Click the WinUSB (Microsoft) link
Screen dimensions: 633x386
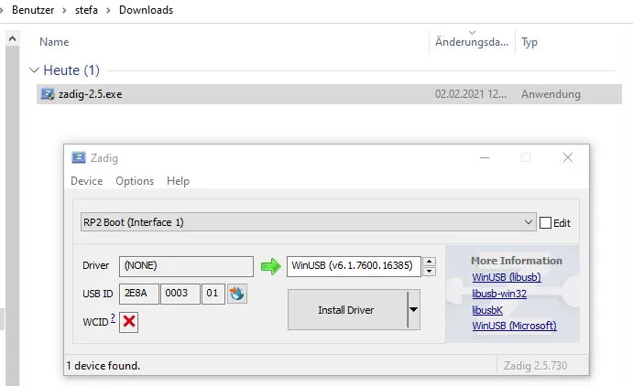514,326
